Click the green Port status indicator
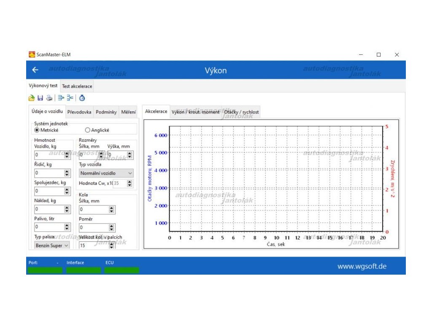 (45, 270)
